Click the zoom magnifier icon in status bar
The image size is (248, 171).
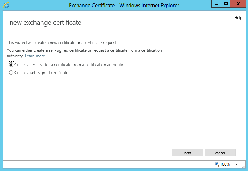217,164
